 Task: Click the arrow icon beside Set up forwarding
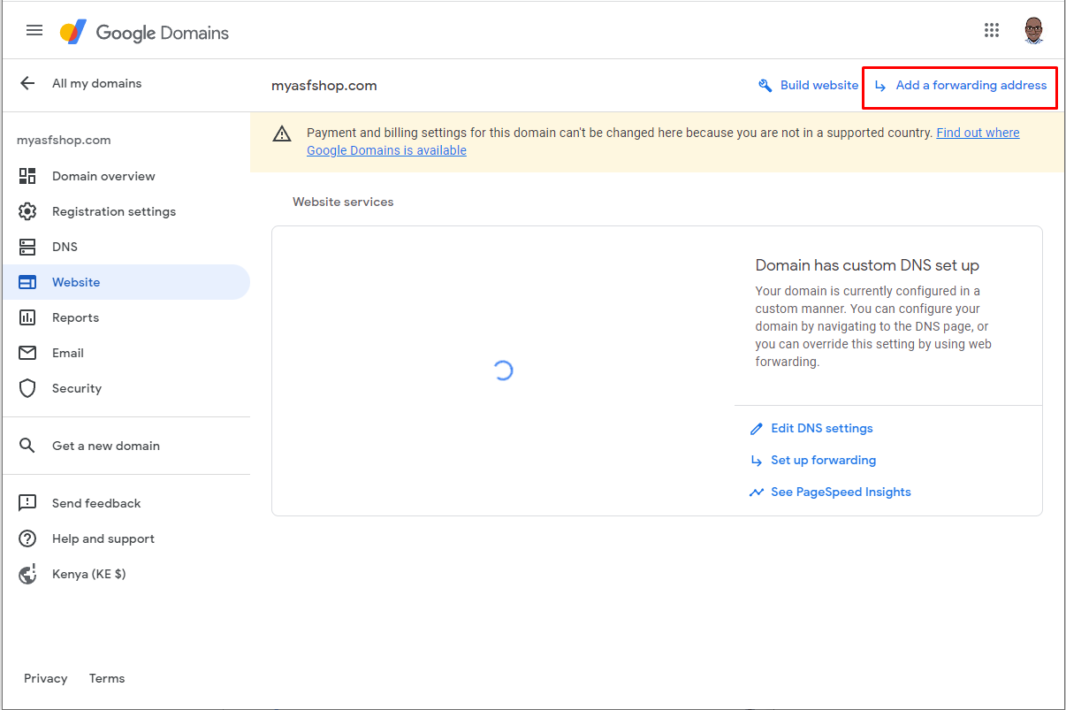(x=756, y=461)
